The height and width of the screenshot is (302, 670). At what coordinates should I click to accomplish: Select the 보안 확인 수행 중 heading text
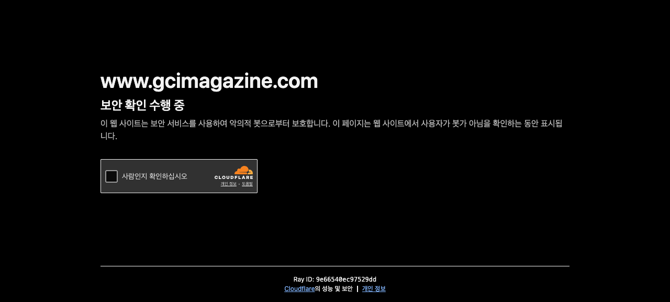pos(142,104)
